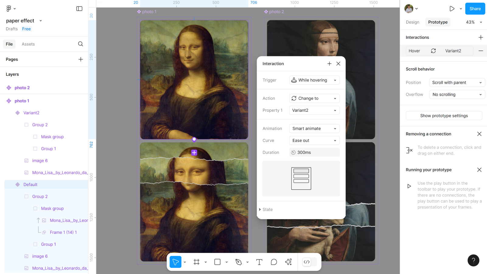The height and width of the screenshot is (274, 487).
Task: Open the Trigger dropdown 'While hovering'
Action: [314, 80]
